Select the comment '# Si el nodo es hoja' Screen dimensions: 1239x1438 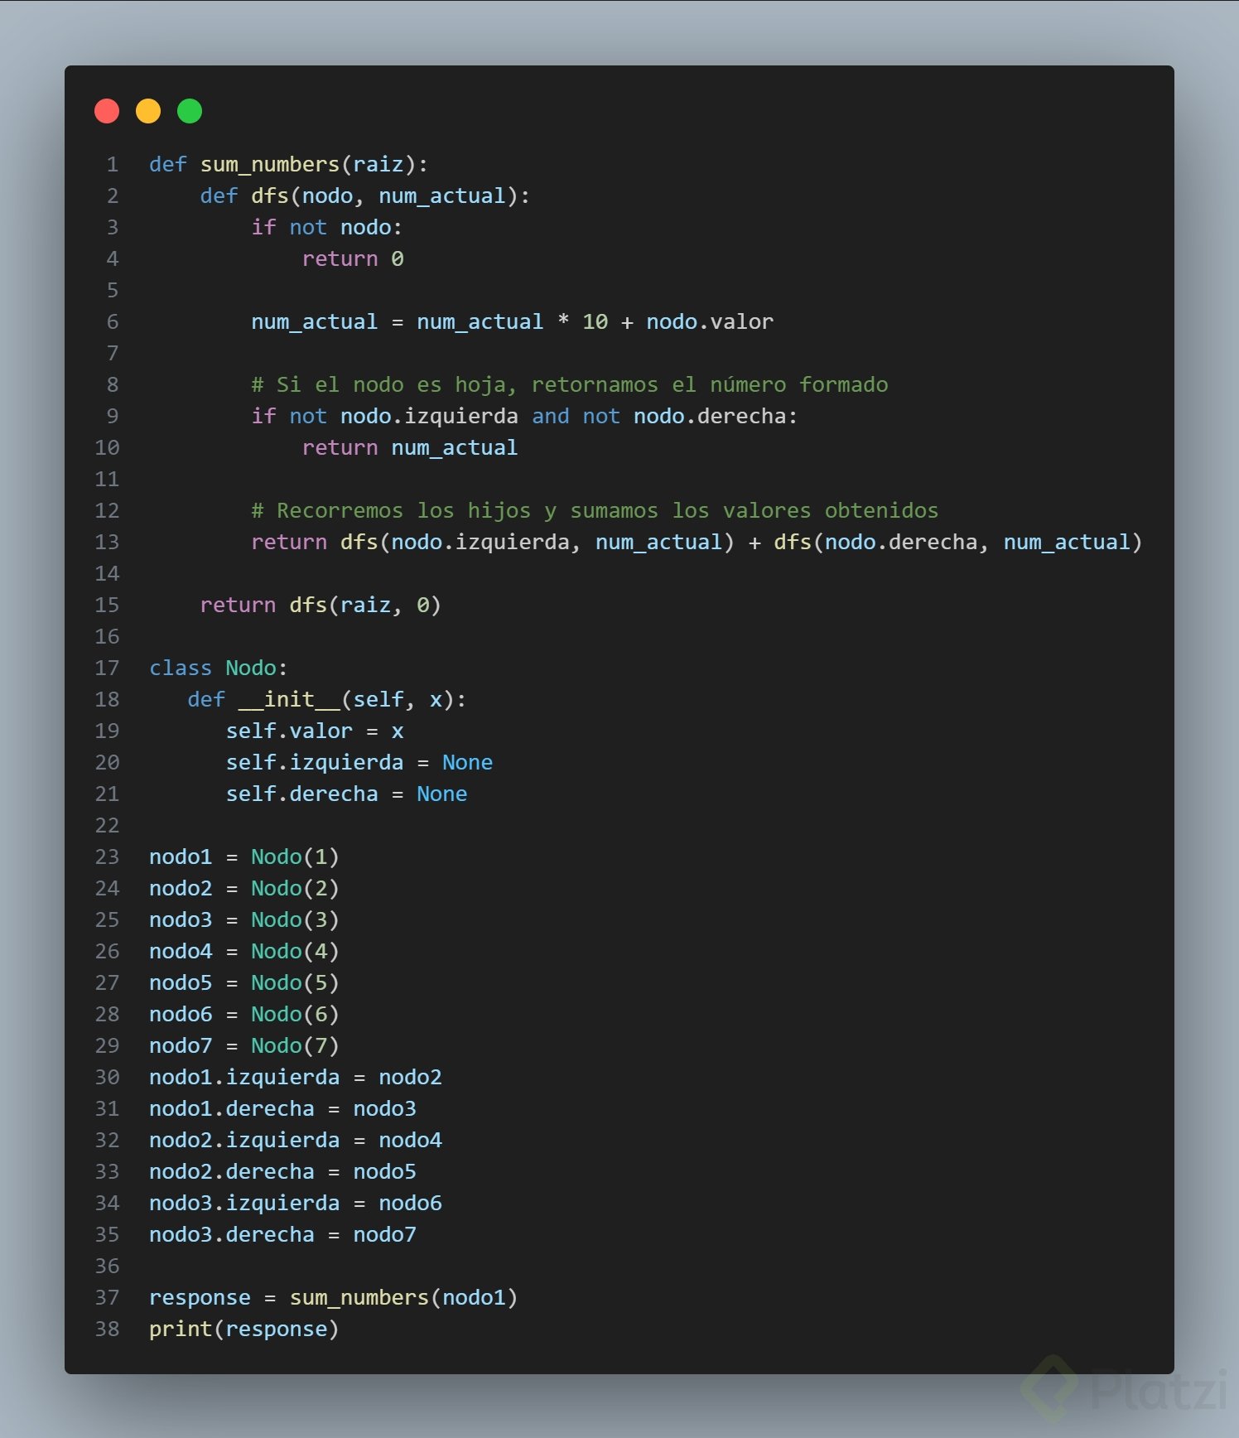click(x=569, y=384)
